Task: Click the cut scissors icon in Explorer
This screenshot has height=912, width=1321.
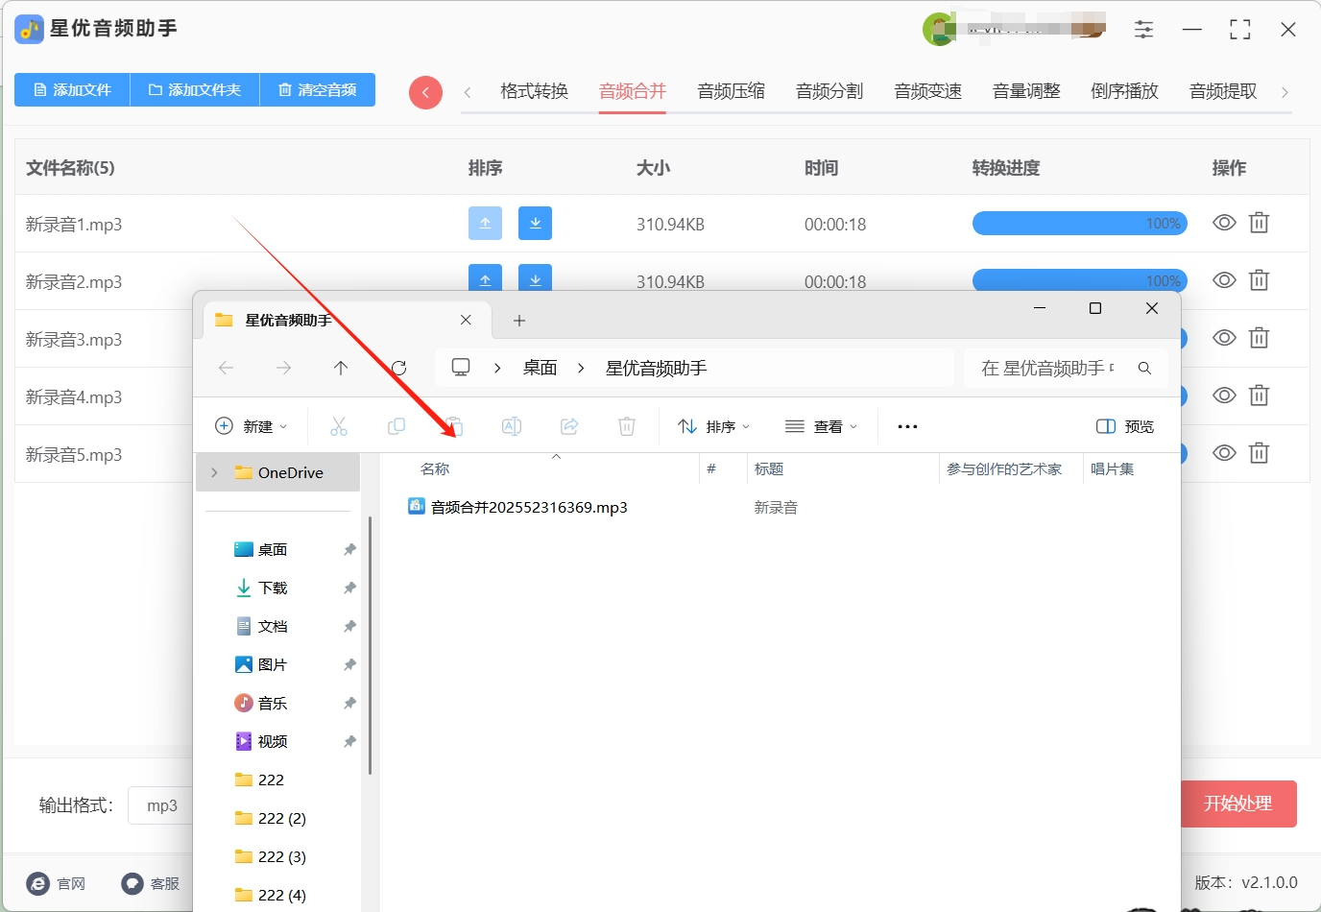Action: pyautogui.click(x=339, y=426)
